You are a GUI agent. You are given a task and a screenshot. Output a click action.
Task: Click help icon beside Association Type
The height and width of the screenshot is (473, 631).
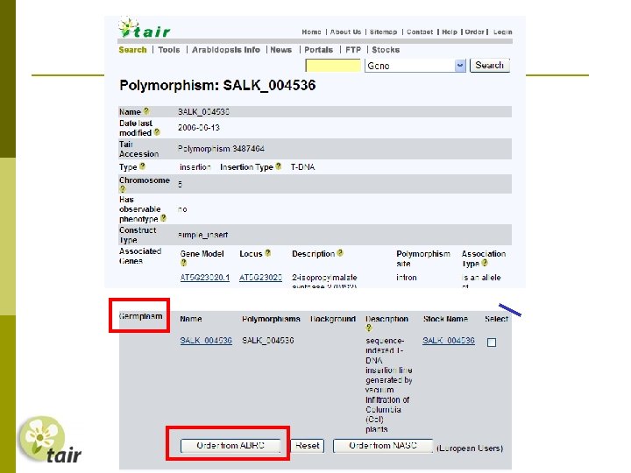point(485,263)
